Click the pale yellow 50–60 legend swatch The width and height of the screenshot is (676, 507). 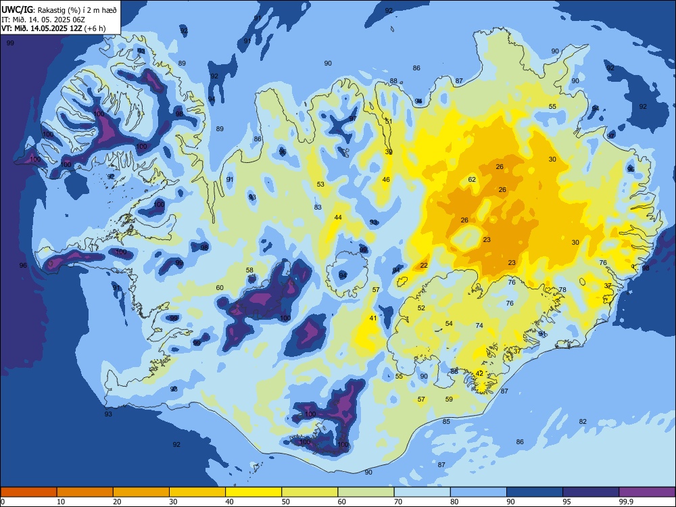(x=310, y=492)
